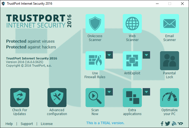Toggle the OnAccess Scanner shield tile

click(x=95, y=24)
